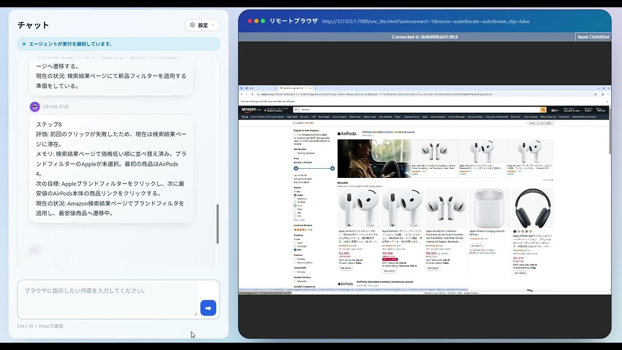
Task: Click the right price slider handle
Action: (x=332, y=168)
